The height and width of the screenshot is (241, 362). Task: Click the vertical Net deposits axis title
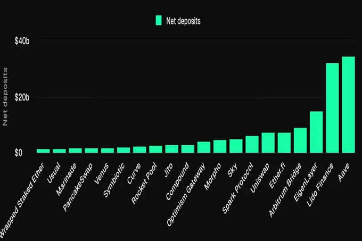pos(6,97)
